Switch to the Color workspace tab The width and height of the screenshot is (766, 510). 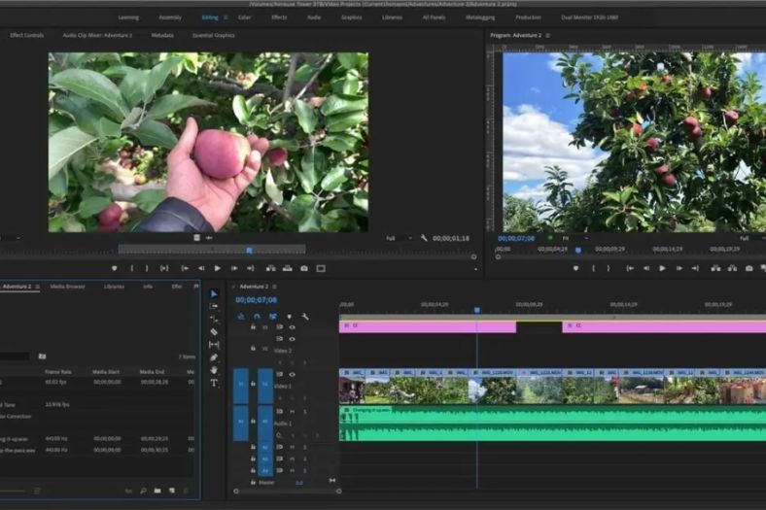click(x=244, y=17)
